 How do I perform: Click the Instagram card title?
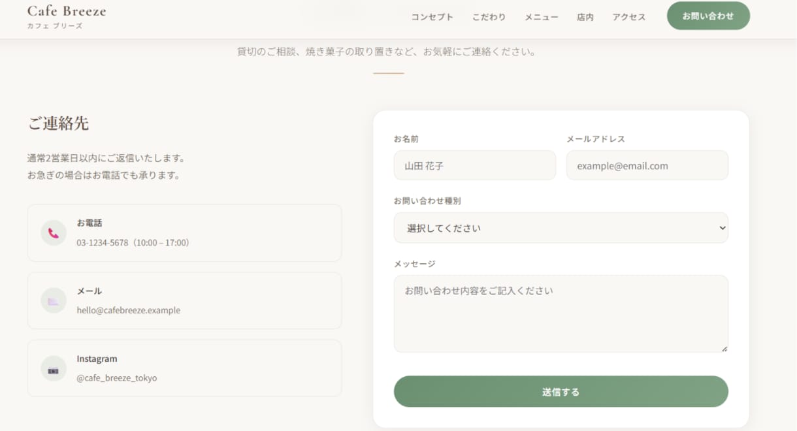click(97, 359)
